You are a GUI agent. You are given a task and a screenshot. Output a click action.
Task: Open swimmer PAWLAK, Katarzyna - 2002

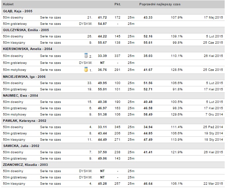tap(24, 121)
